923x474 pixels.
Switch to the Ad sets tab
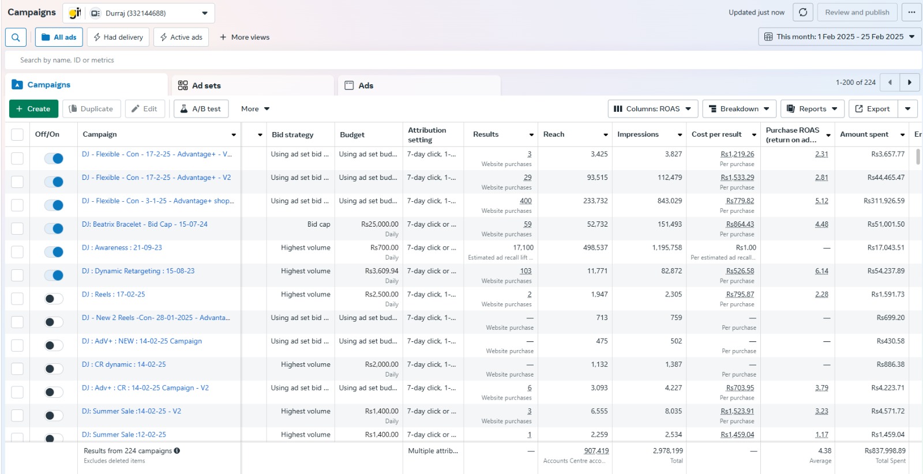pyautogui.click(x=206, y=85)
